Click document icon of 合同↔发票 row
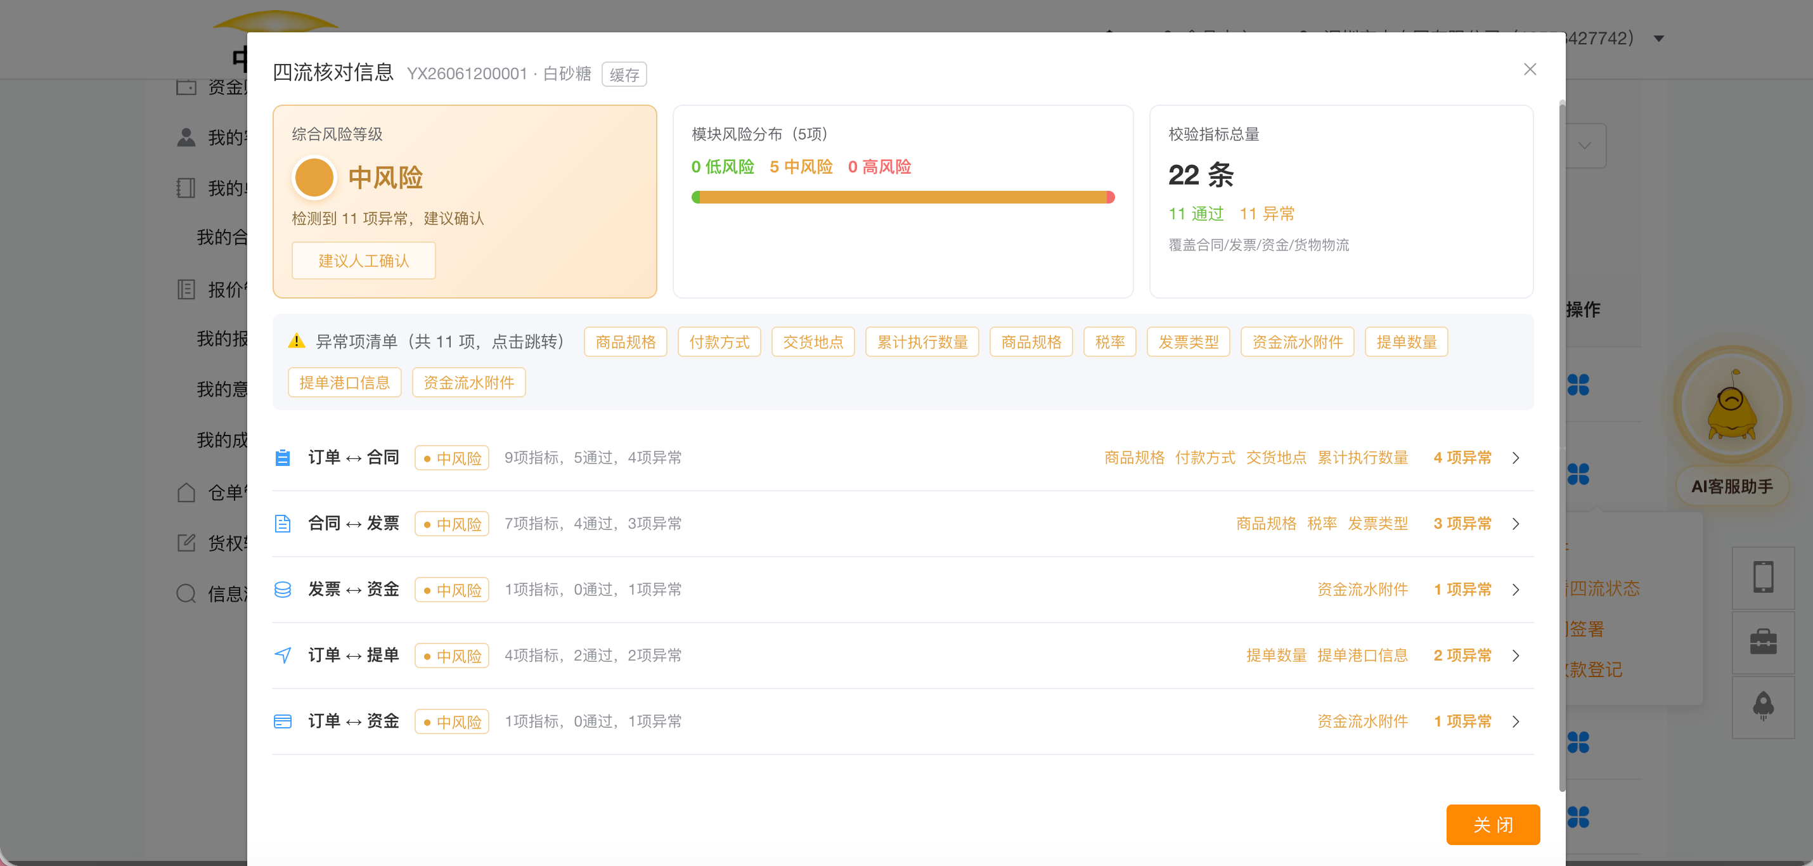This screenshot has height=866, width=1813. [x=282, y=524]
